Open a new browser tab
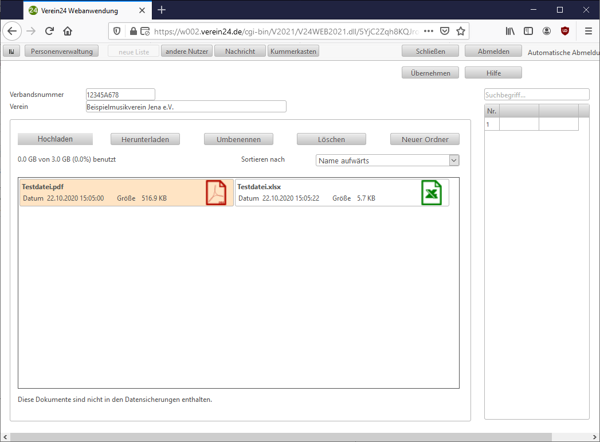The width and height of the screenshot is (600, 442). point(162,10)
